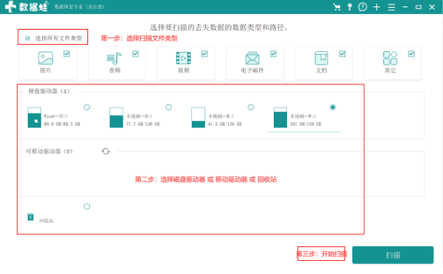Image resolution: width=443 pixels, height=274 pixels.
Task: Click the recycle bin trash icon
Action: click(31, 217)
